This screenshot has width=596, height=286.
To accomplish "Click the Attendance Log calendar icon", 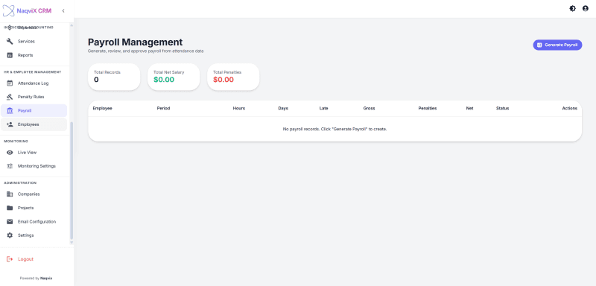I will tap(10, 83).
